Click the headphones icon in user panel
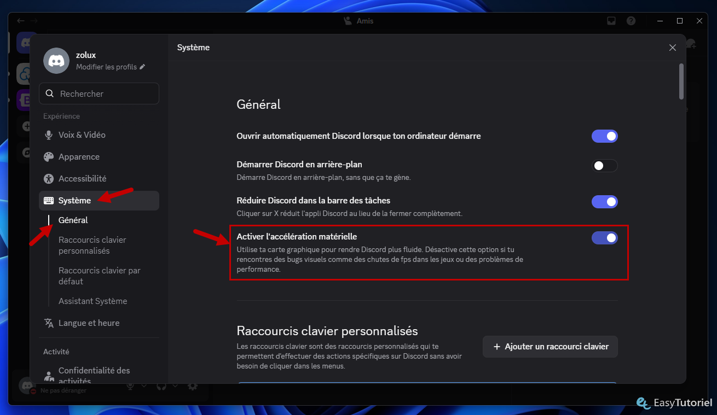Image resolution: width=717 pixels, height=415 pixels. (x=161, y=386)
